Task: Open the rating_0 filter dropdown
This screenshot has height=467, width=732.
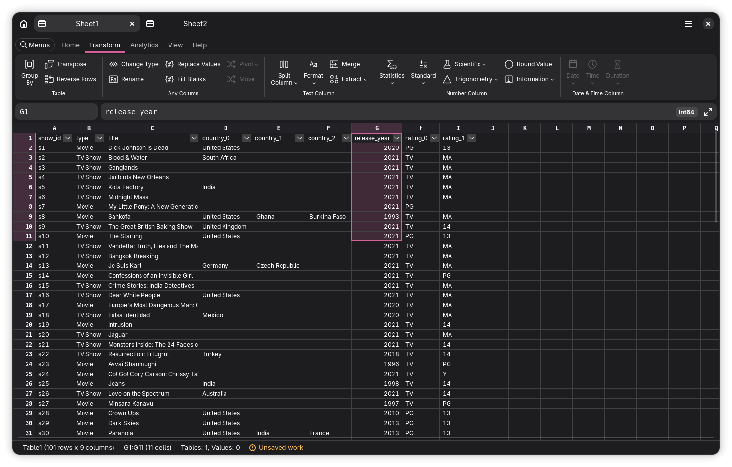Action: (434, 138)
